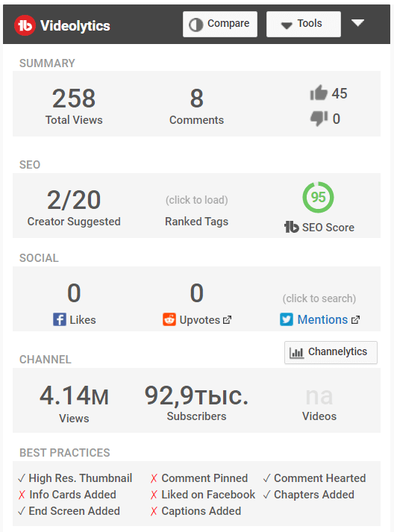Open the Channelytics button
The width and height of the screenshot is (394, 532).
pos(331,352)
